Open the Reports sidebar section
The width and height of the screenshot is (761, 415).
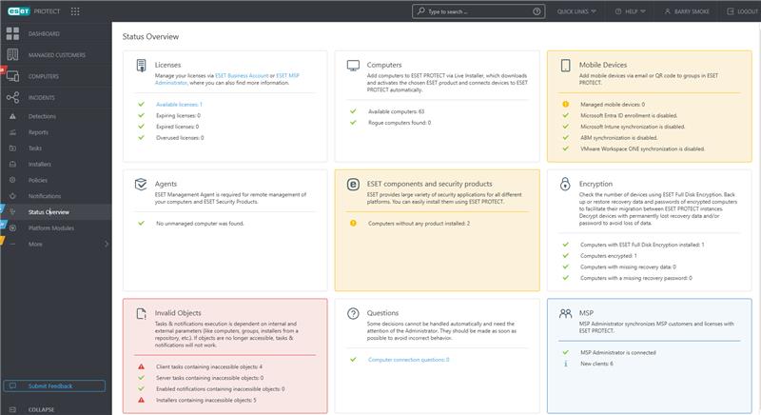coord(38,132)
